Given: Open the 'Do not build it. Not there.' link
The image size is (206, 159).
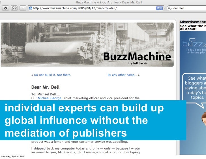Looking at the screenshot, I should click(x=52, y=75).
